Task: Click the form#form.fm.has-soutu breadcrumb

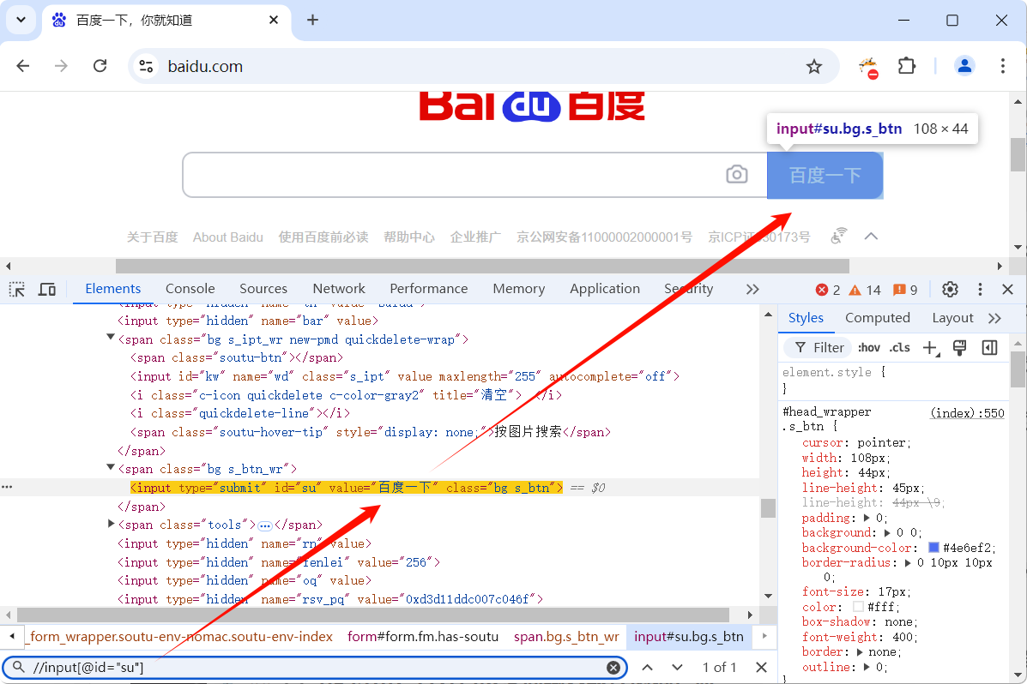Action: point(422,636)
